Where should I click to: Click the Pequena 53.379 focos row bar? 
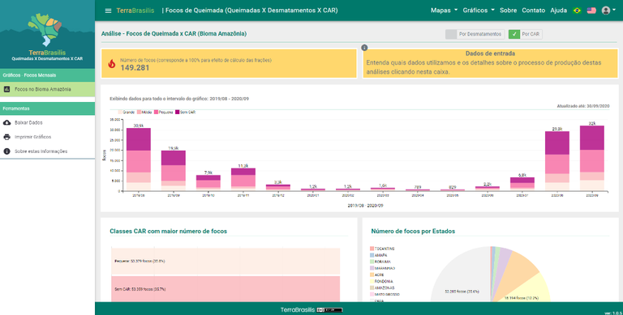[x=226, y=261]
